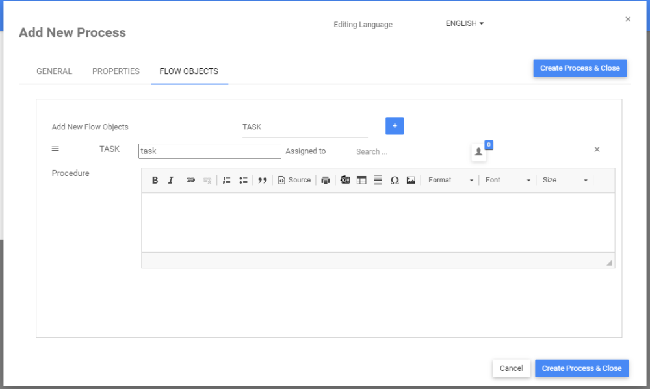Viewport: 650px width, 389px height.
Task: Insert a table into the procedure
Action: click(x=361, y=181)
